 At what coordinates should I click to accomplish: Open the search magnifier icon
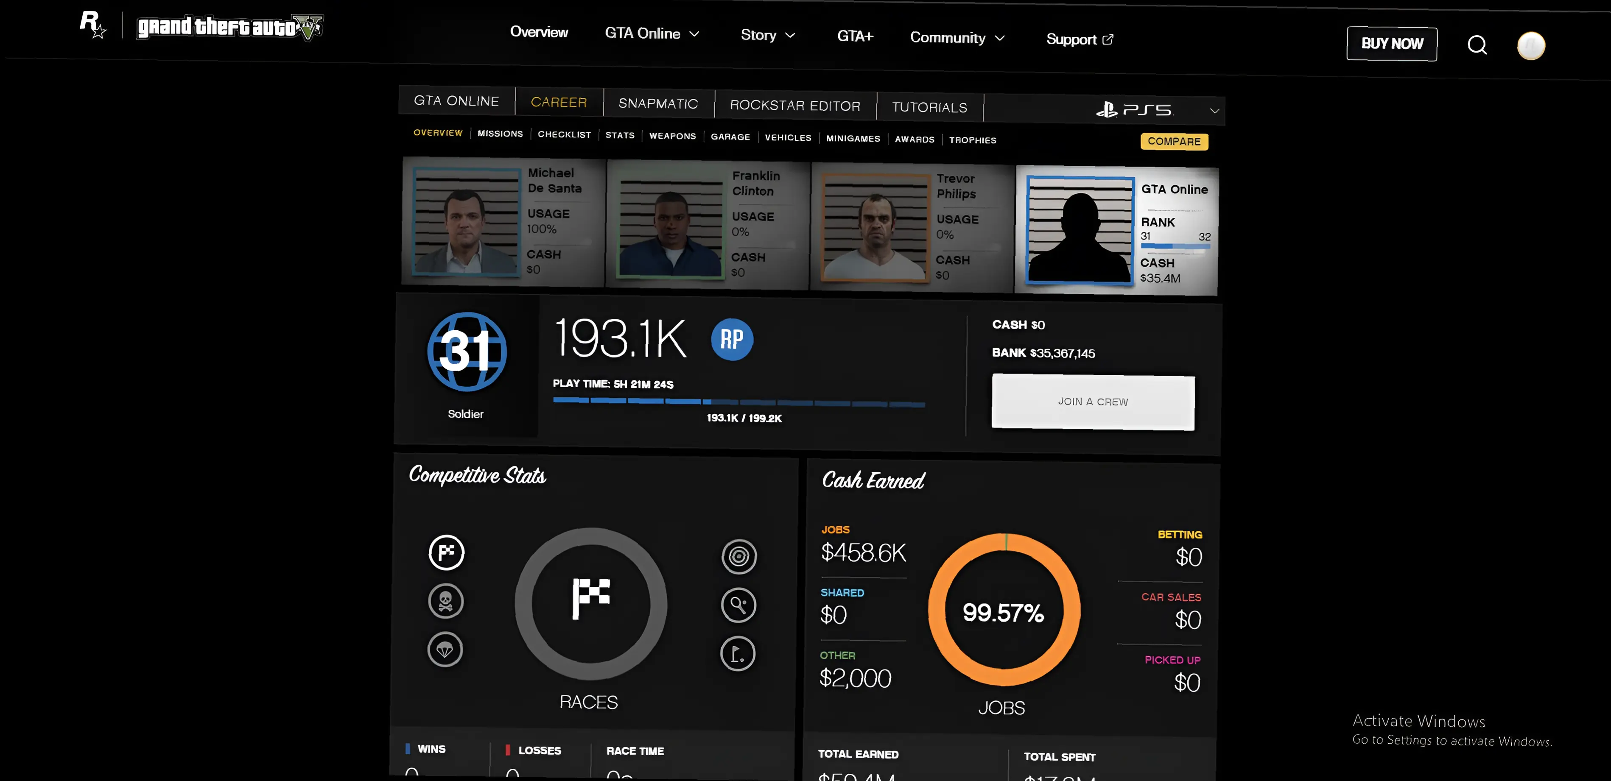click(1477, 45)
